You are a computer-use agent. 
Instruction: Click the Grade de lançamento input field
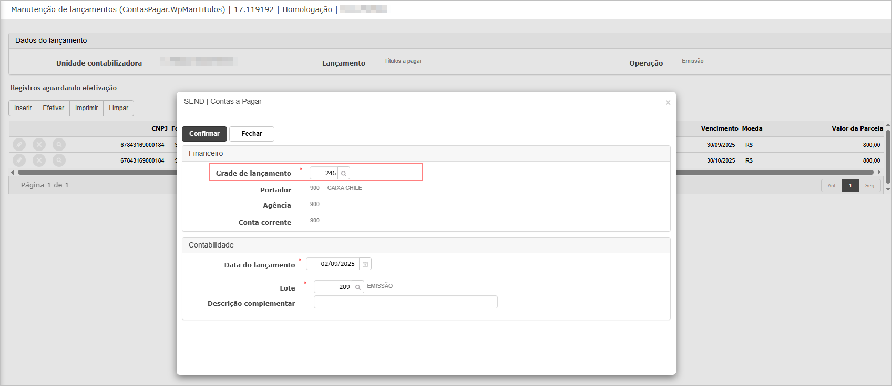pos(324,173)
